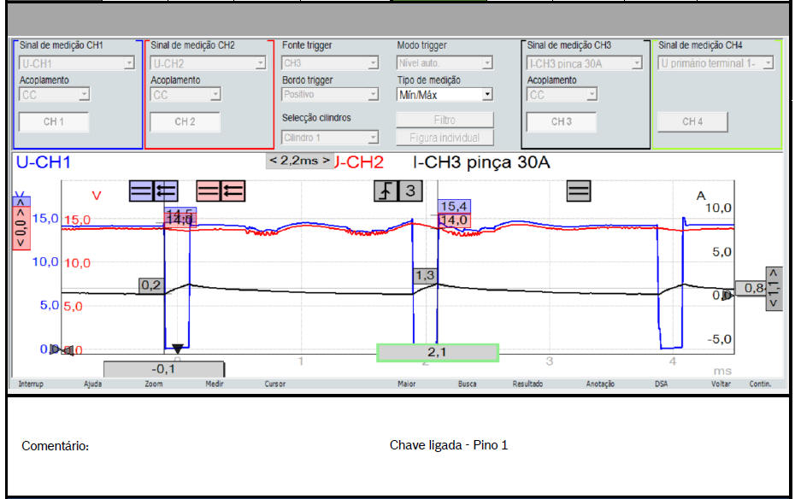Click the blue CH1 signal display icon
The width and height of the screenshot is (795, 499).
[153, 191]
